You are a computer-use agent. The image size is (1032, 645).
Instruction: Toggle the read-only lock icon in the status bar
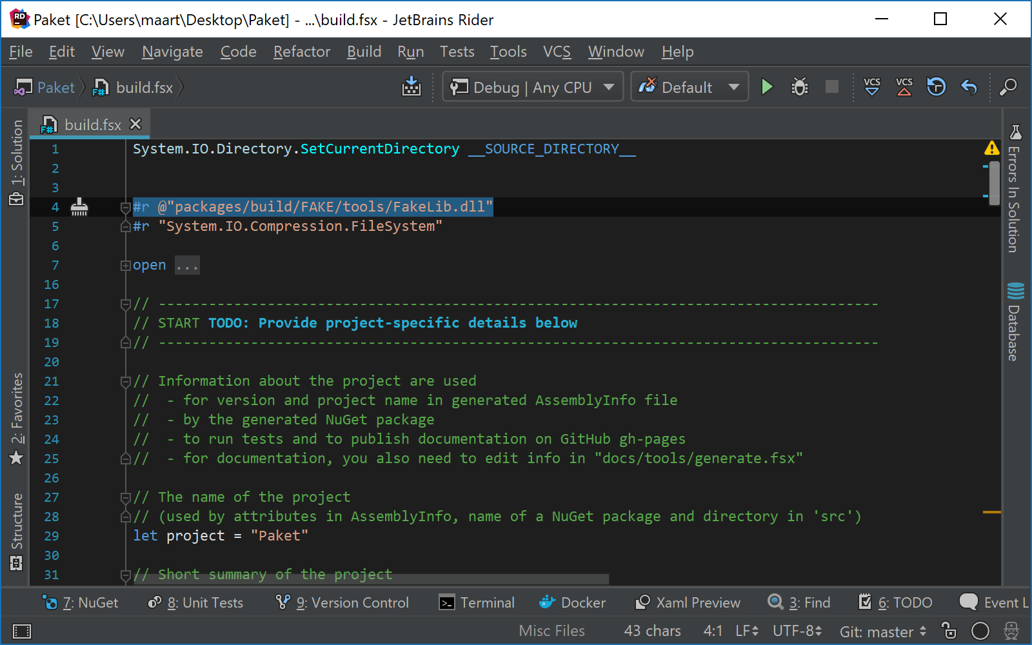click(x=949, y=630)
